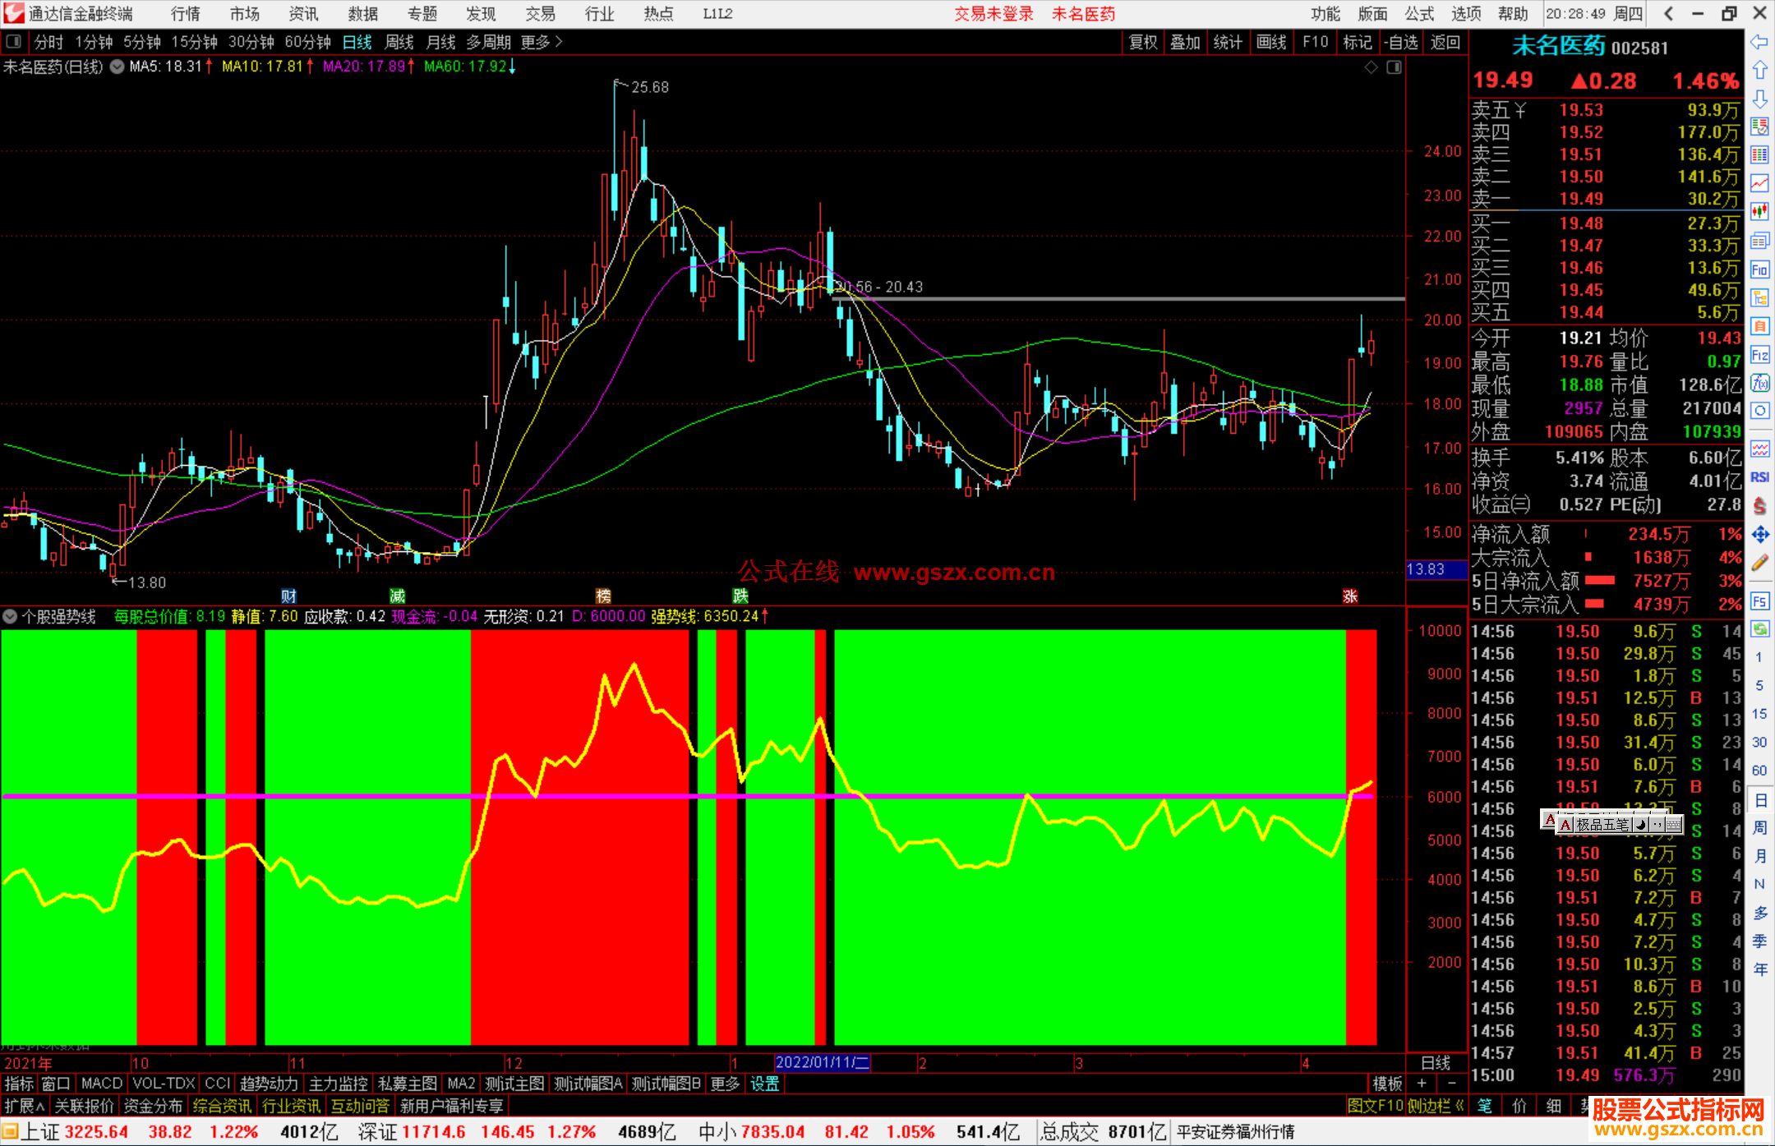The width and height of the screenshot is (1775, 1146).
Task: Switch to the 60分钟 period tab
Action: click(x=307, y=42)
